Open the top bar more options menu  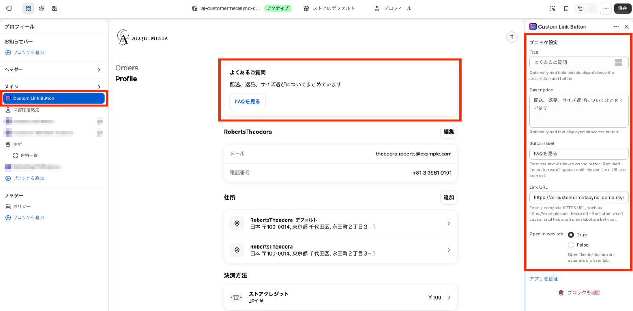point(606,8)
